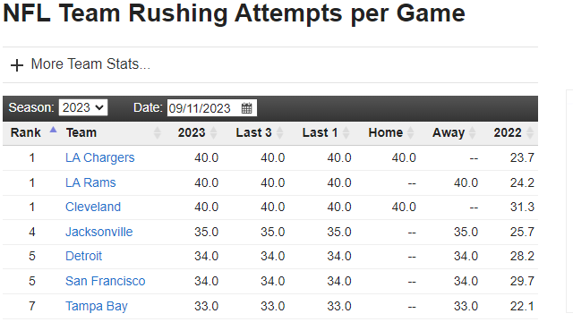This screenshot has height=322, width=573.
Task: Click into the Date field 09/11/2023
Action: (203, 108)
